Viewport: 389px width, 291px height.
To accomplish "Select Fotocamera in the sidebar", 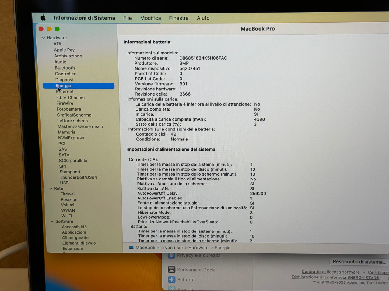I will point(69,109).
